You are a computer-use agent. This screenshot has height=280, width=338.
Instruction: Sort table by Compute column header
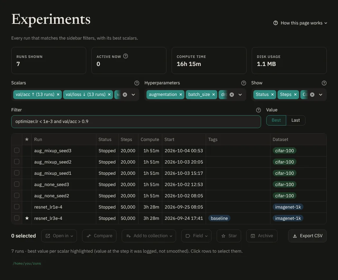click(150, 139)
